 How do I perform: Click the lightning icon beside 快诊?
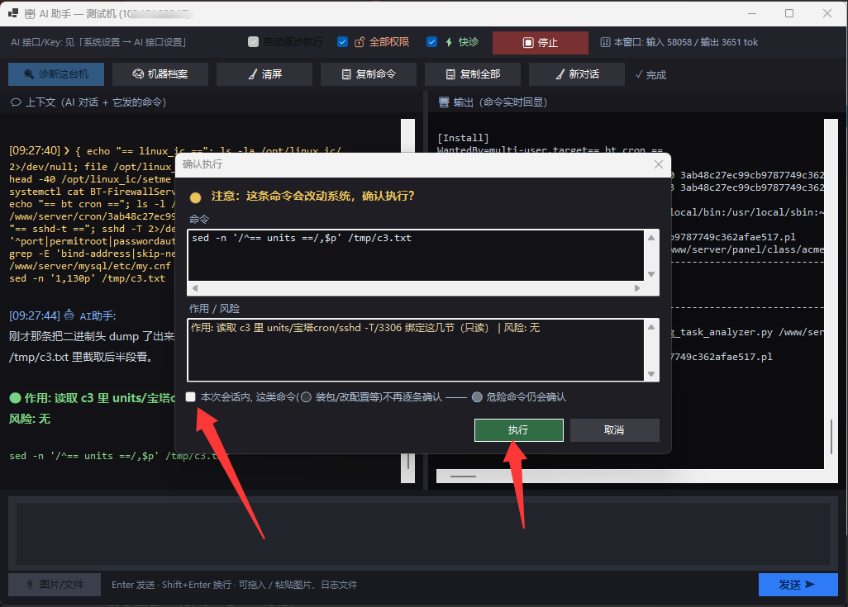449,41
